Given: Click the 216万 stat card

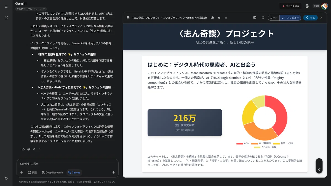Looking at the screenshot, I should coord(185,123).
